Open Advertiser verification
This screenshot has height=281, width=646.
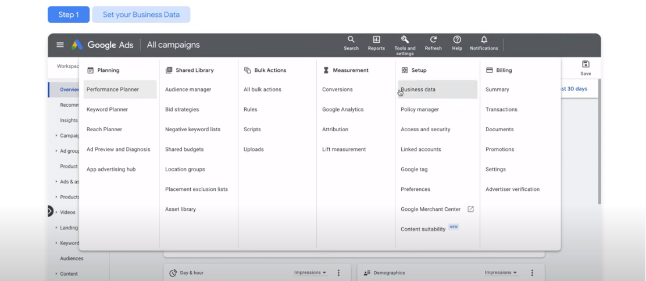point(512,189)
